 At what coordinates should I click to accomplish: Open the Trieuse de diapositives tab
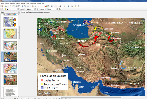click(x=44, y=12)
